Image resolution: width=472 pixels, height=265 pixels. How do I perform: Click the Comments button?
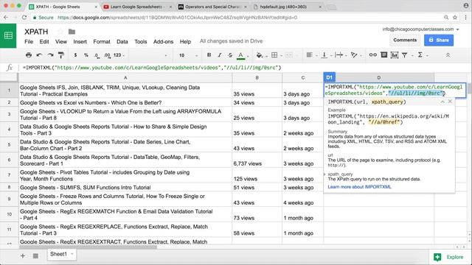click(x=405, y=40)
